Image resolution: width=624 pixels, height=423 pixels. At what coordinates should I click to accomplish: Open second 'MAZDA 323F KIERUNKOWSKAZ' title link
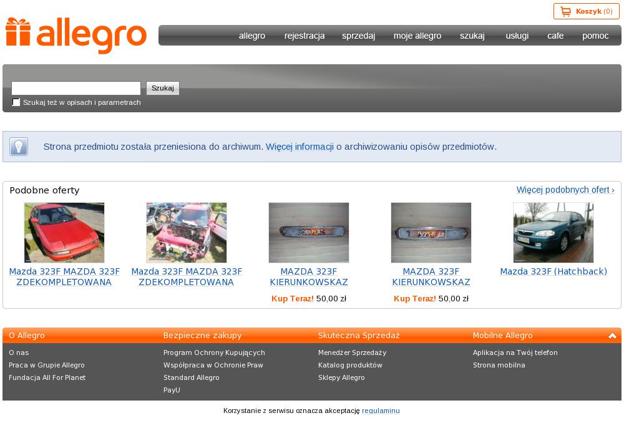click(x=431, y=276)
